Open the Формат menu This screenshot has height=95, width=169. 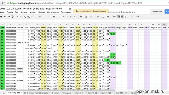[x=33, y=12]
